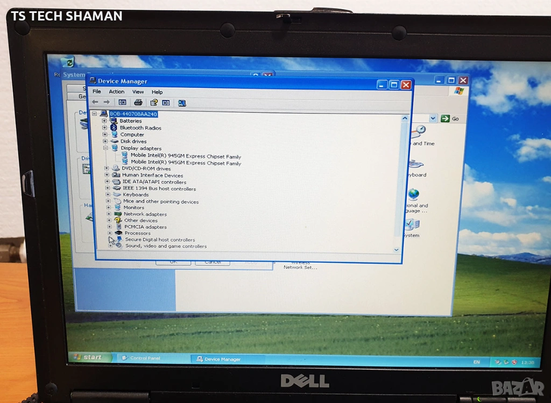551x403 pixels.
Task: Open the View menu
Action: 138,91
